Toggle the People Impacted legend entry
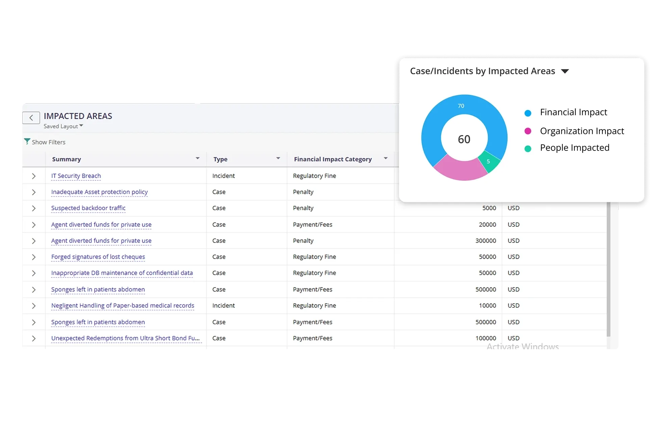Viewport: 667px width, 443px height. tap(574, 148)
